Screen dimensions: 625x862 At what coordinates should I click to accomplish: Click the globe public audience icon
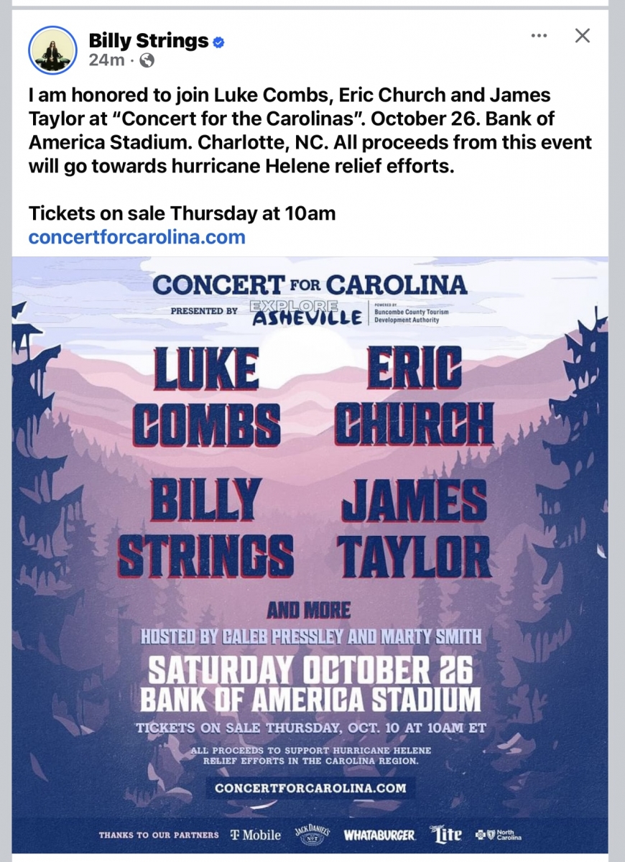pos(147,61)
